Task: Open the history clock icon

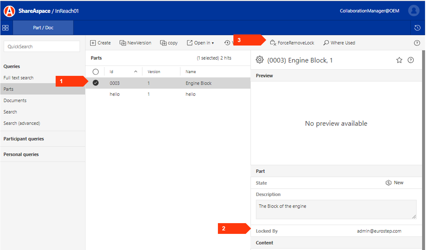Action: [x=417, y=28]
